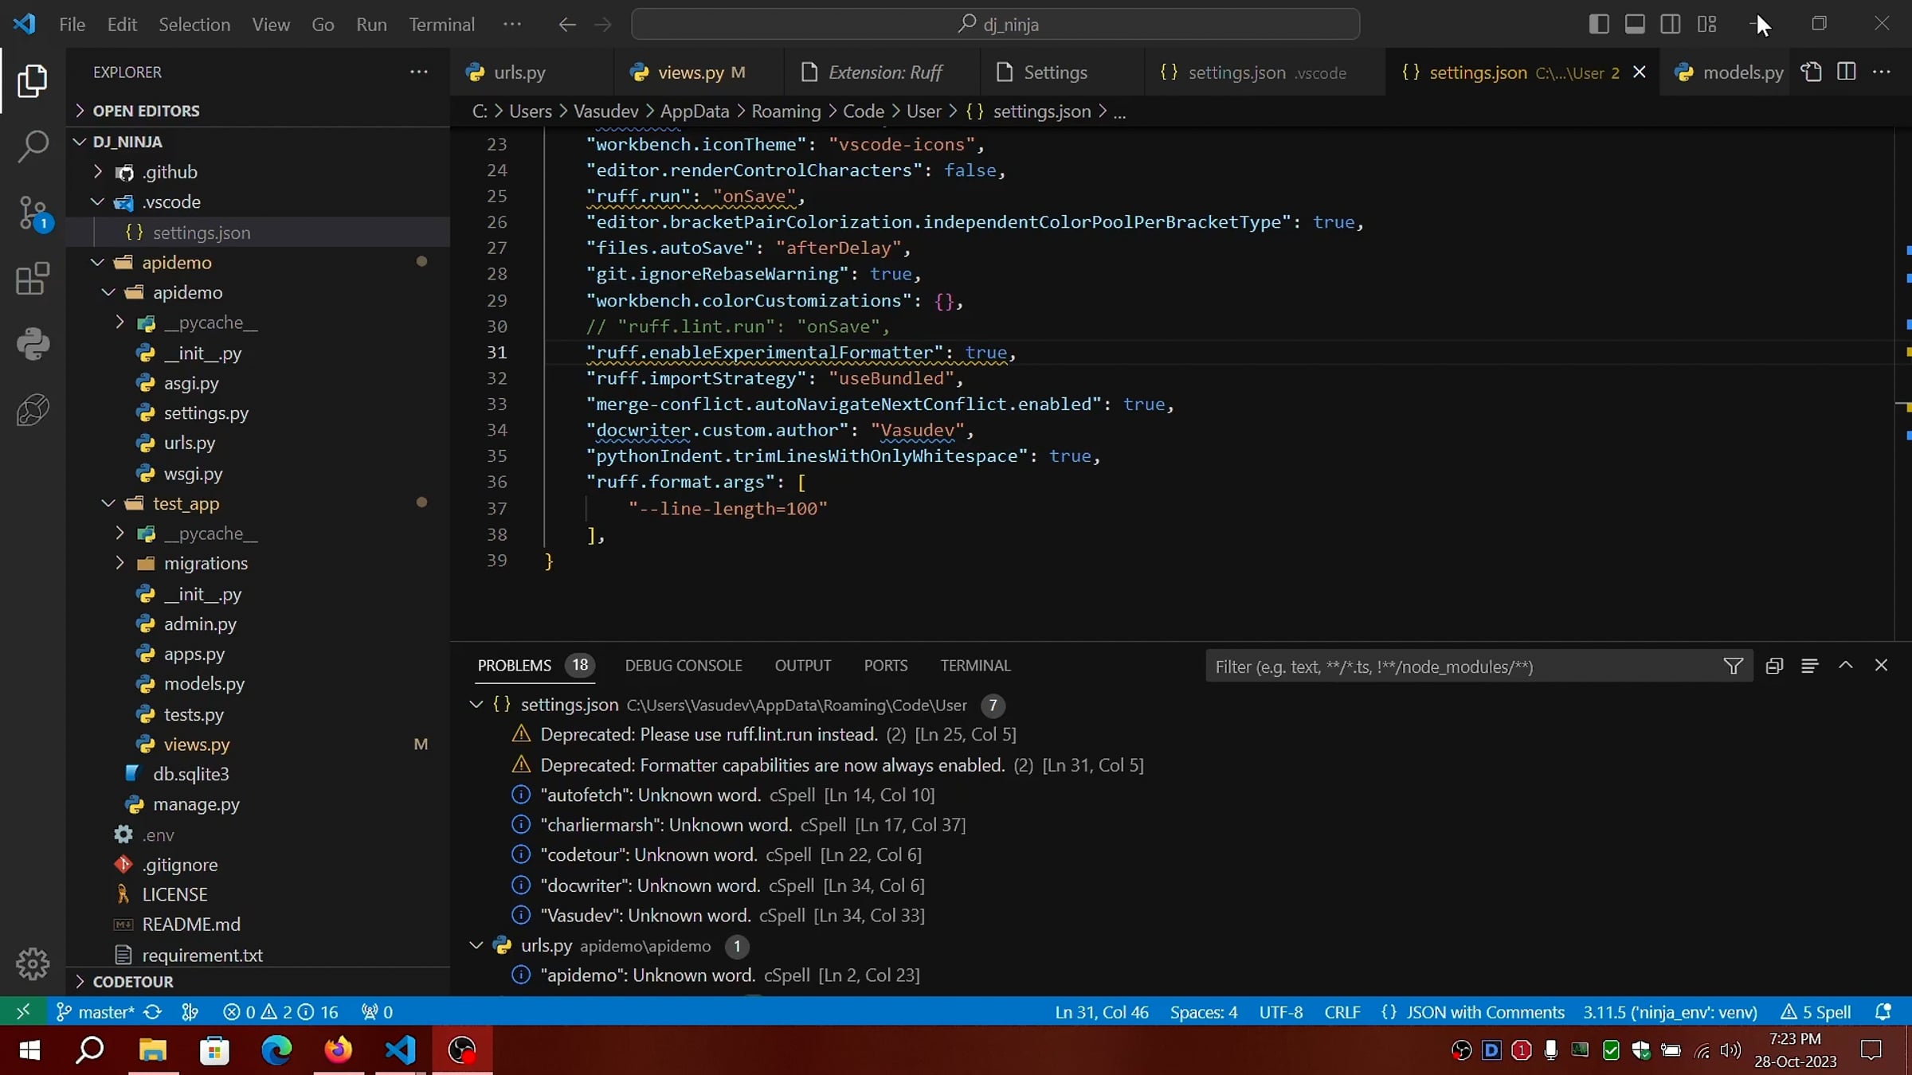Switch to the OUTPUT panel tab
This screenshot has height=1075, width=1912.
(x=802, y=666)
